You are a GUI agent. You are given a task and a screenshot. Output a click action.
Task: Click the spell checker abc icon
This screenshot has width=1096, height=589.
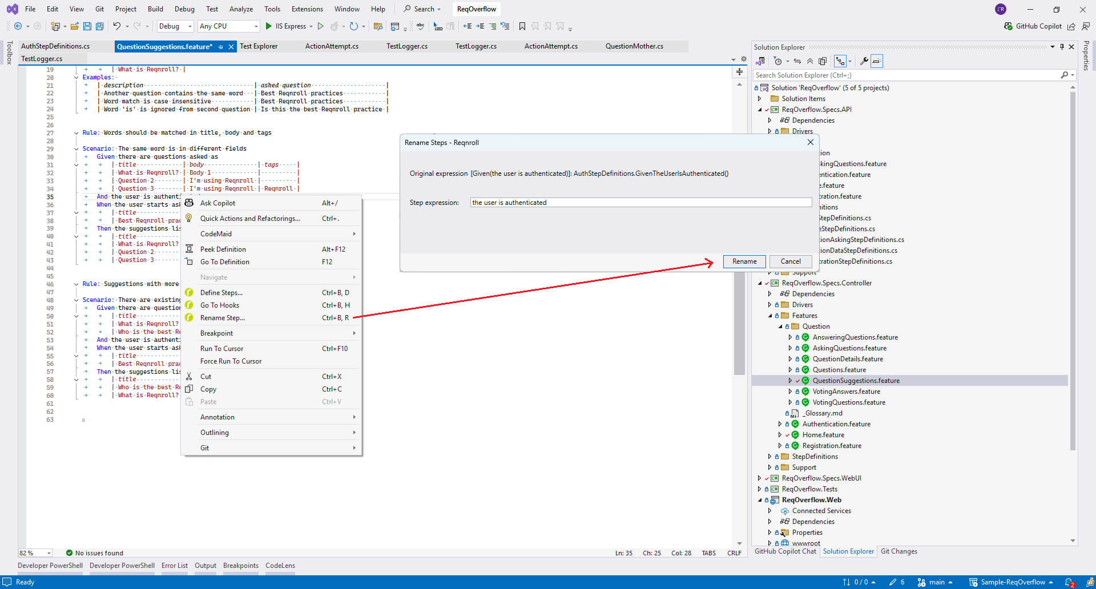(421, 26)
